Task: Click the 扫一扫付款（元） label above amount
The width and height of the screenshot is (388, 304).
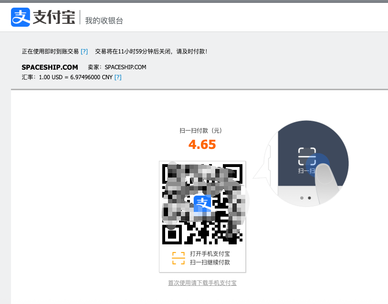Action: tap(201, 130)
